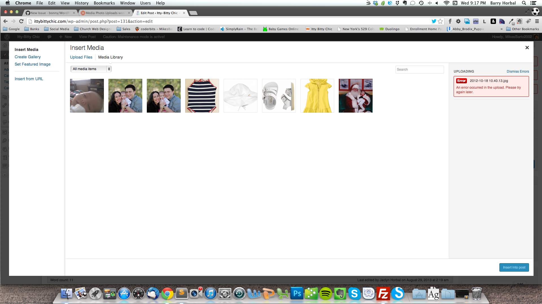
Task: Click the Create Gallery link
Action: coord(27,57)
